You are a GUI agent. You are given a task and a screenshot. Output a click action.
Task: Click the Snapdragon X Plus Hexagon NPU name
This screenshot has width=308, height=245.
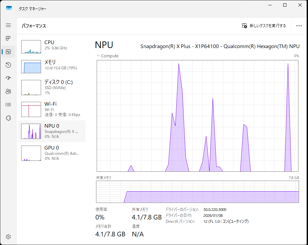(x=220, y=46)
